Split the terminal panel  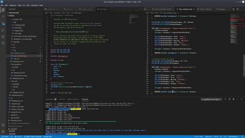pyautogui.click(x=229, y=99)
